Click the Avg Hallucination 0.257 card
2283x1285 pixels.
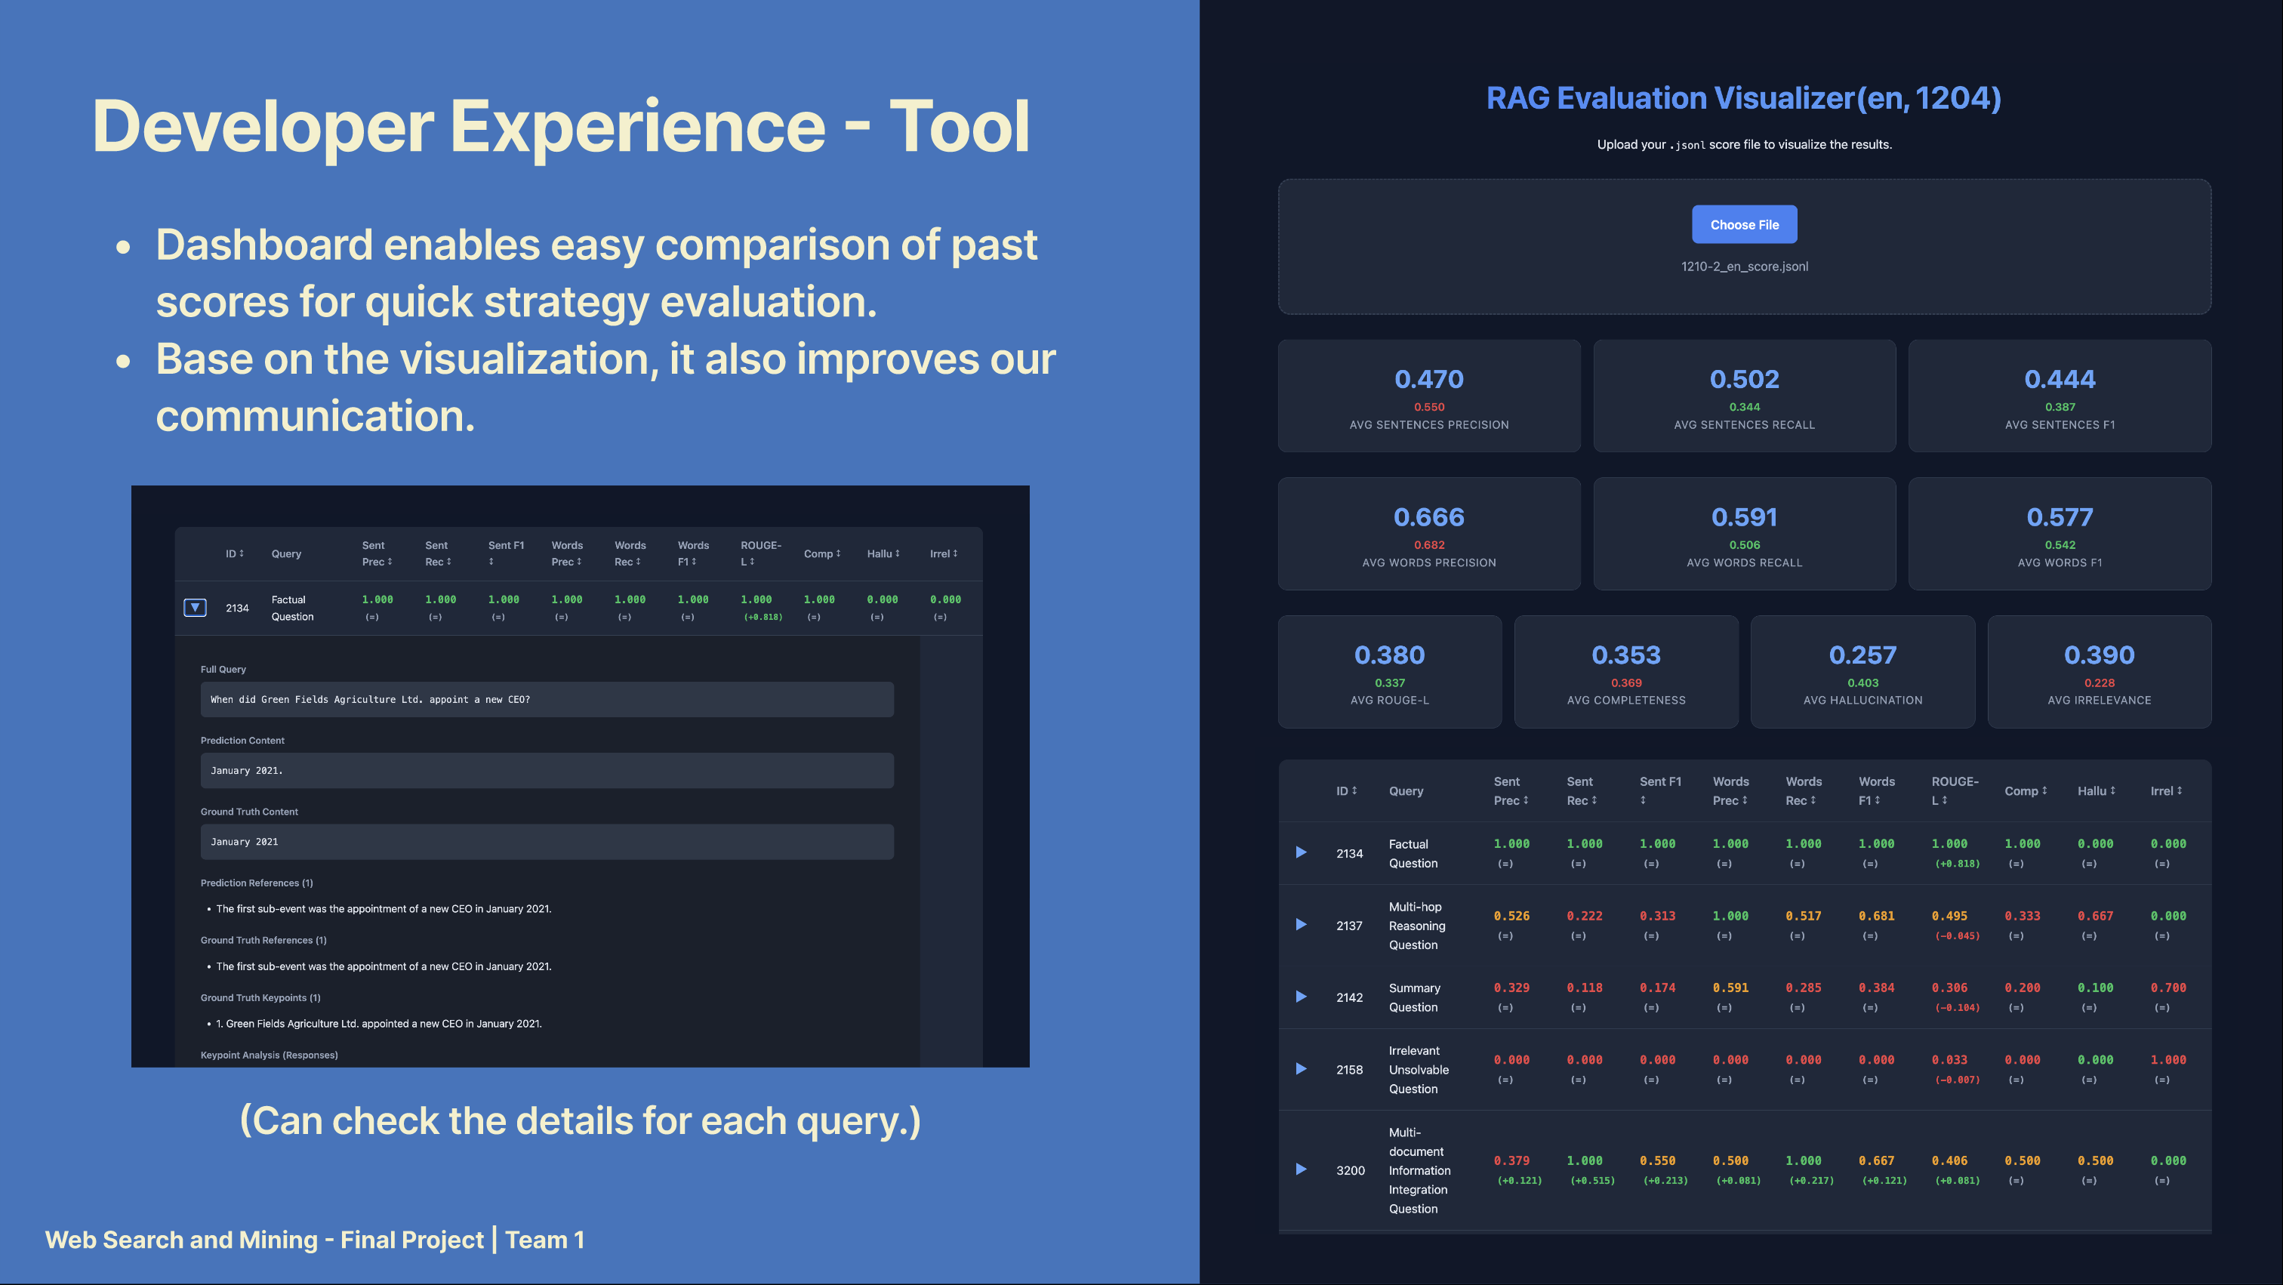(x=1862, y=672)
